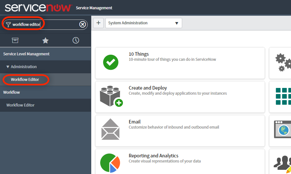Open the Create and Deploy link

click(148, 88)
